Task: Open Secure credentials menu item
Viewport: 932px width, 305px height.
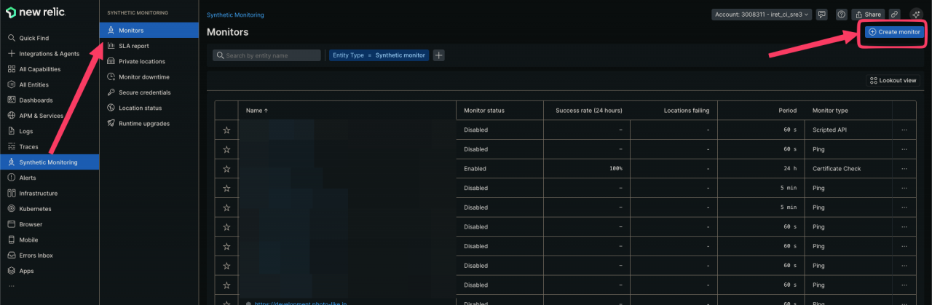Action: pyautogui.click(x=144, y=92)
